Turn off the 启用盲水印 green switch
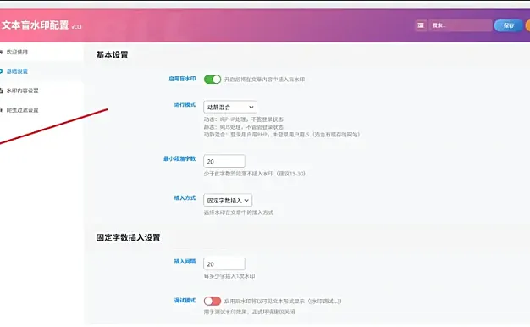The width and height of the screenshot is (530, 327). click(213, 79)
